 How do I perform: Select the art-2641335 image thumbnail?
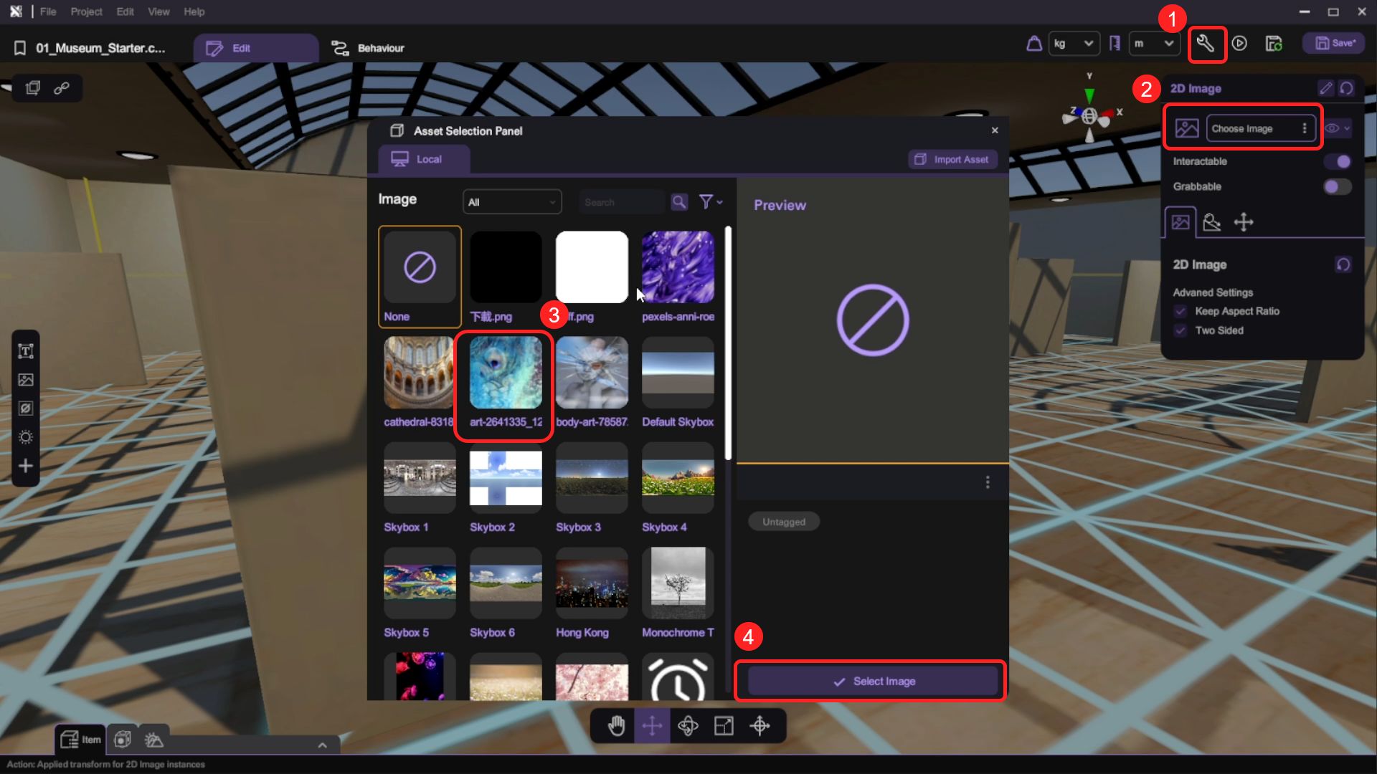[506, 373]
